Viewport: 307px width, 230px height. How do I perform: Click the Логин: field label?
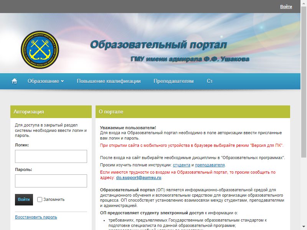[22, 145]
